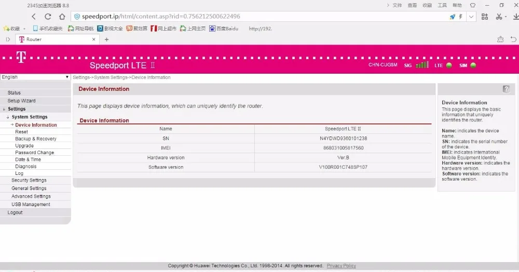Screen dimensions: 519x272
Task: Open the homepage bookmark with house icon
Action: coord(193,29)
